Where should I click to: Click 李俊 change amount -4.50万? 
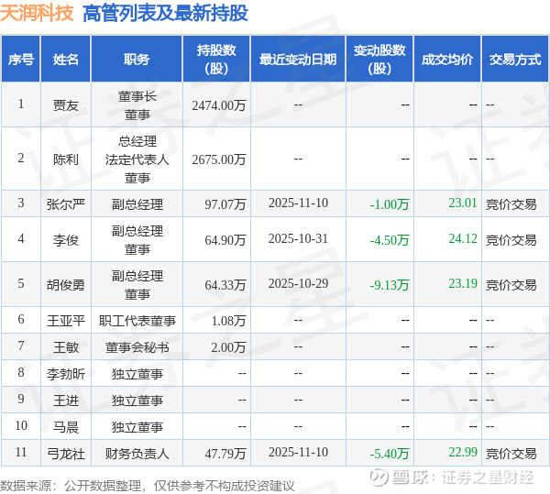[390, 240]
